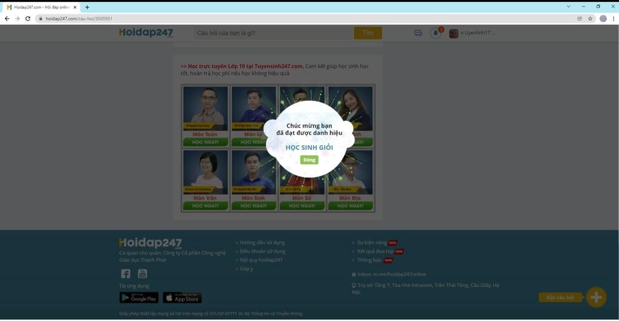This screenshot has height=321, width=619.
Task: Click the site lock icon in address bar
Action: (41, 19)
